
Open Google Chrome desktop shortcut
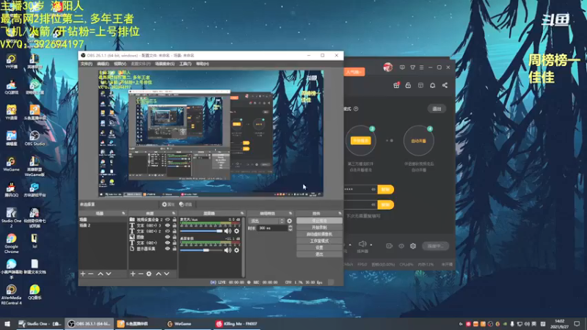click(x=11, y=243)
